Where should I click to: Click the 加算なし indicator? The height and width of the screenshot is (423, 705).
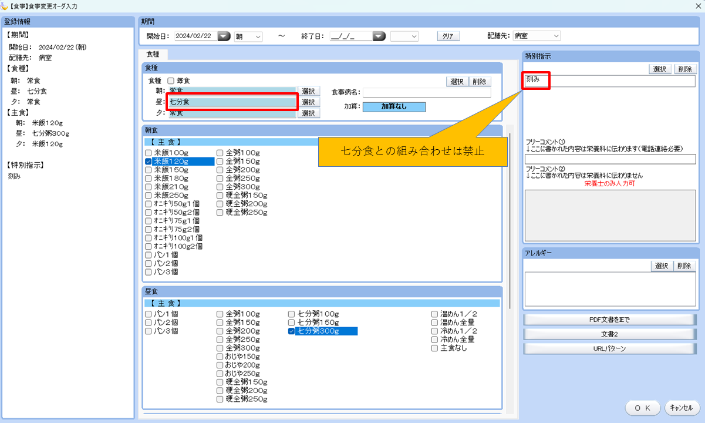(x=394, y=107)
